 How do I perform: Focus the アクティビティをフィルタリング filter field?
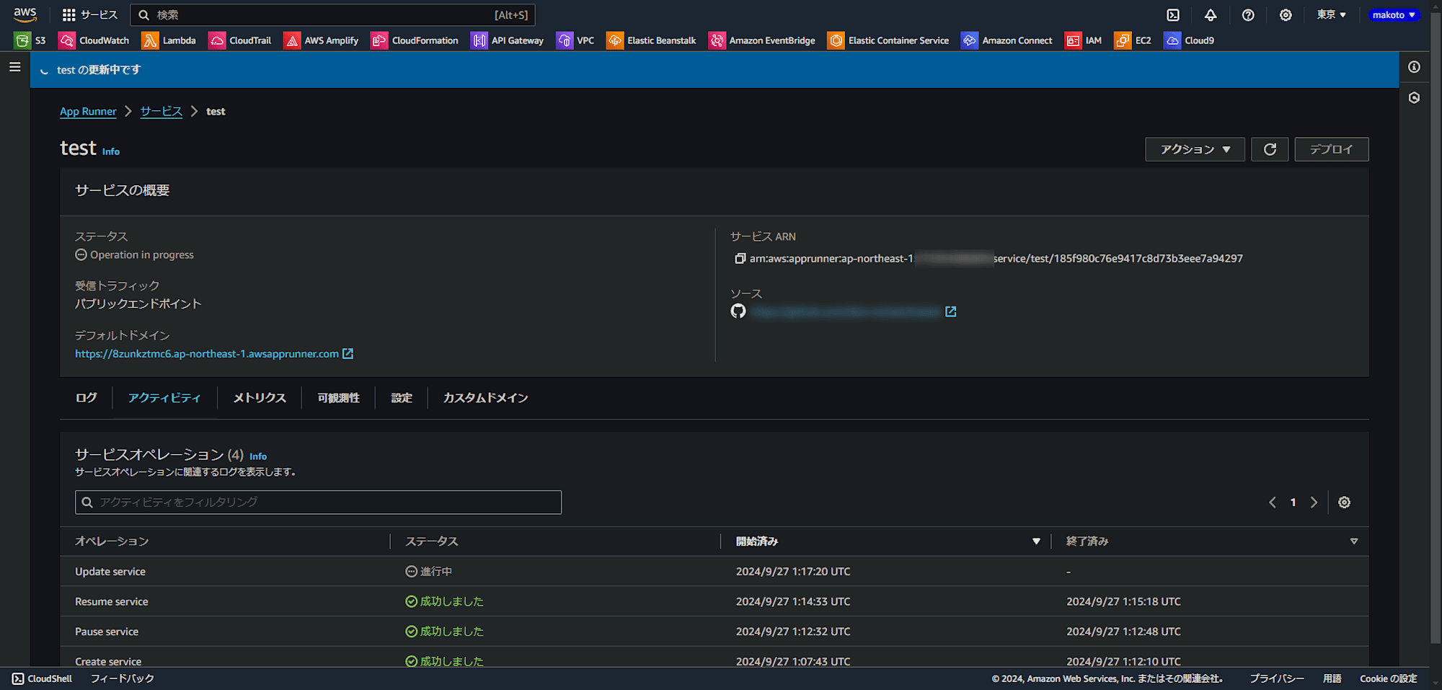(x=318, y=503)
